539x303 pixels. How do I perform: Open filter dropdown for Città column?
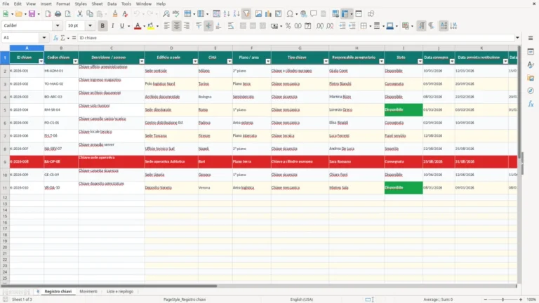pos(229,61)
